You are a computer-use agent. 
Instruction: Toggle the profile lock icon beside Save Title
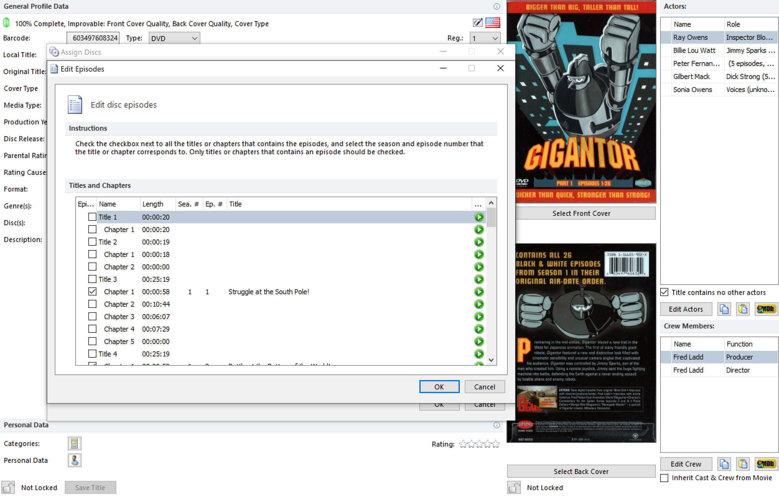(x=8, y=487)
